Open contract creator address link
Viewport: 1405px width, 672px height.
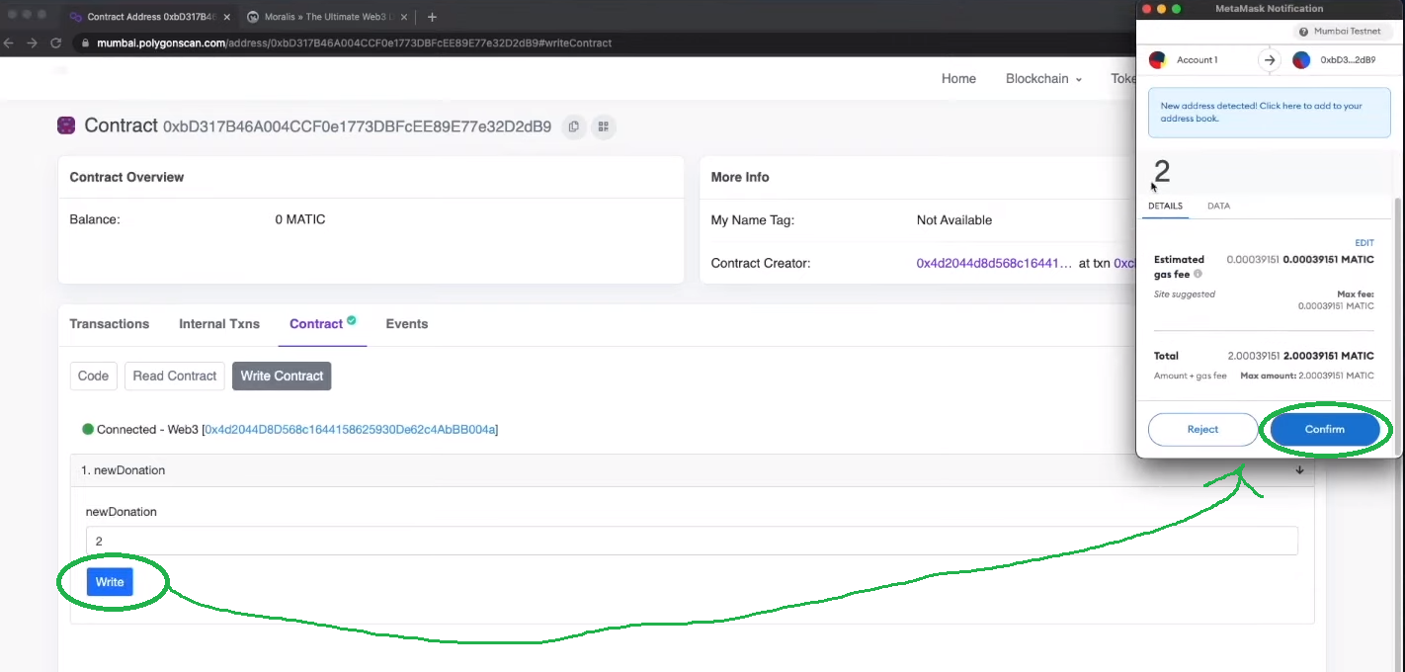point(994,264)
